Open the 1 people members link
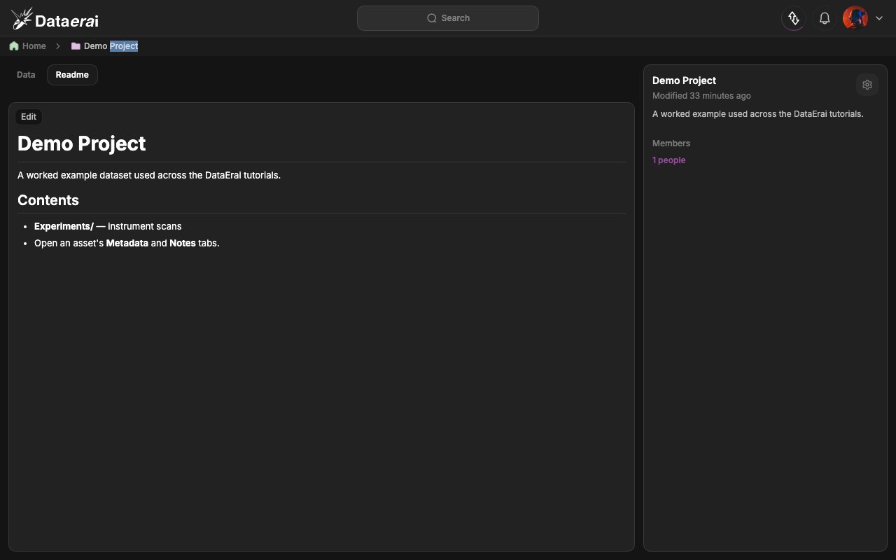The width and height of the screenshot is (896, 560). coord(668,160)
